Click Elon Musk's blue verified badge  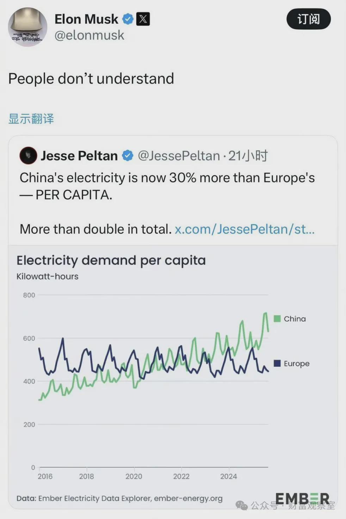pos(128,19)
